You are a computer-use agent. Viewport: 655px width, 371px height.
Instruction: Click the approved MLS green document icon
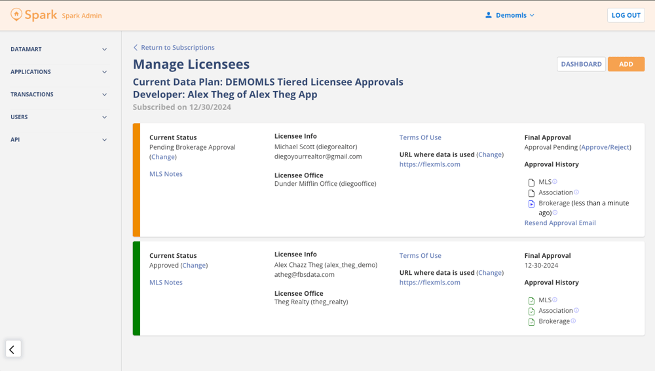531,300
